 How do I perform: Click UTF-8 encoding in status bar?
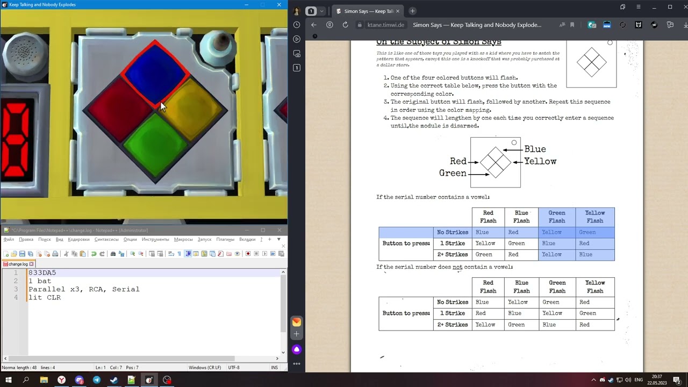point(234,368)
